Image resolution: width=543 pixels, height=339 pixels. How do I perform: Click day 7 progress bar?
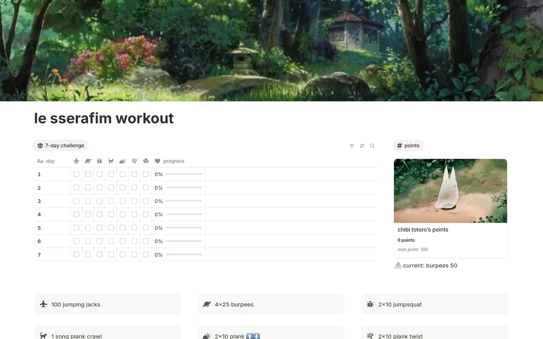(184, 255)
